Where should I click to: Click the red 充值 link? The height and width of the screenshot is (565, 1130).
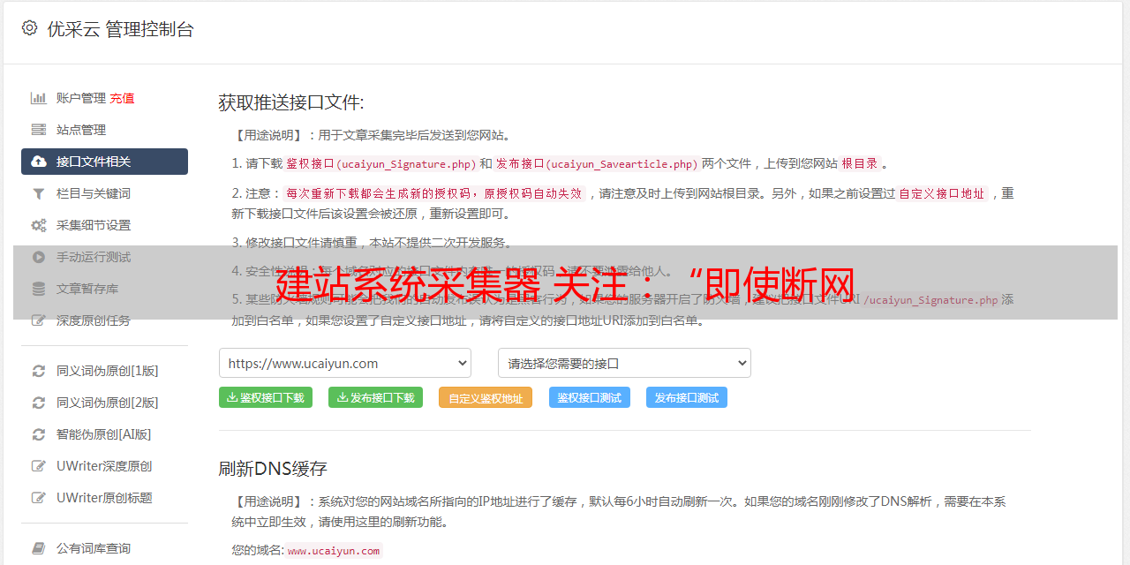[x=123, y=98]
